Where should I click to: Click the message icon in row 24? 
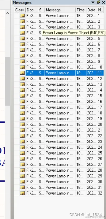(x=22, y=148)
